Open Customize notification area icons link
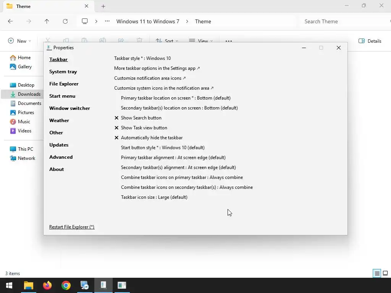391x293 pixels. click(x=150, y=78)
